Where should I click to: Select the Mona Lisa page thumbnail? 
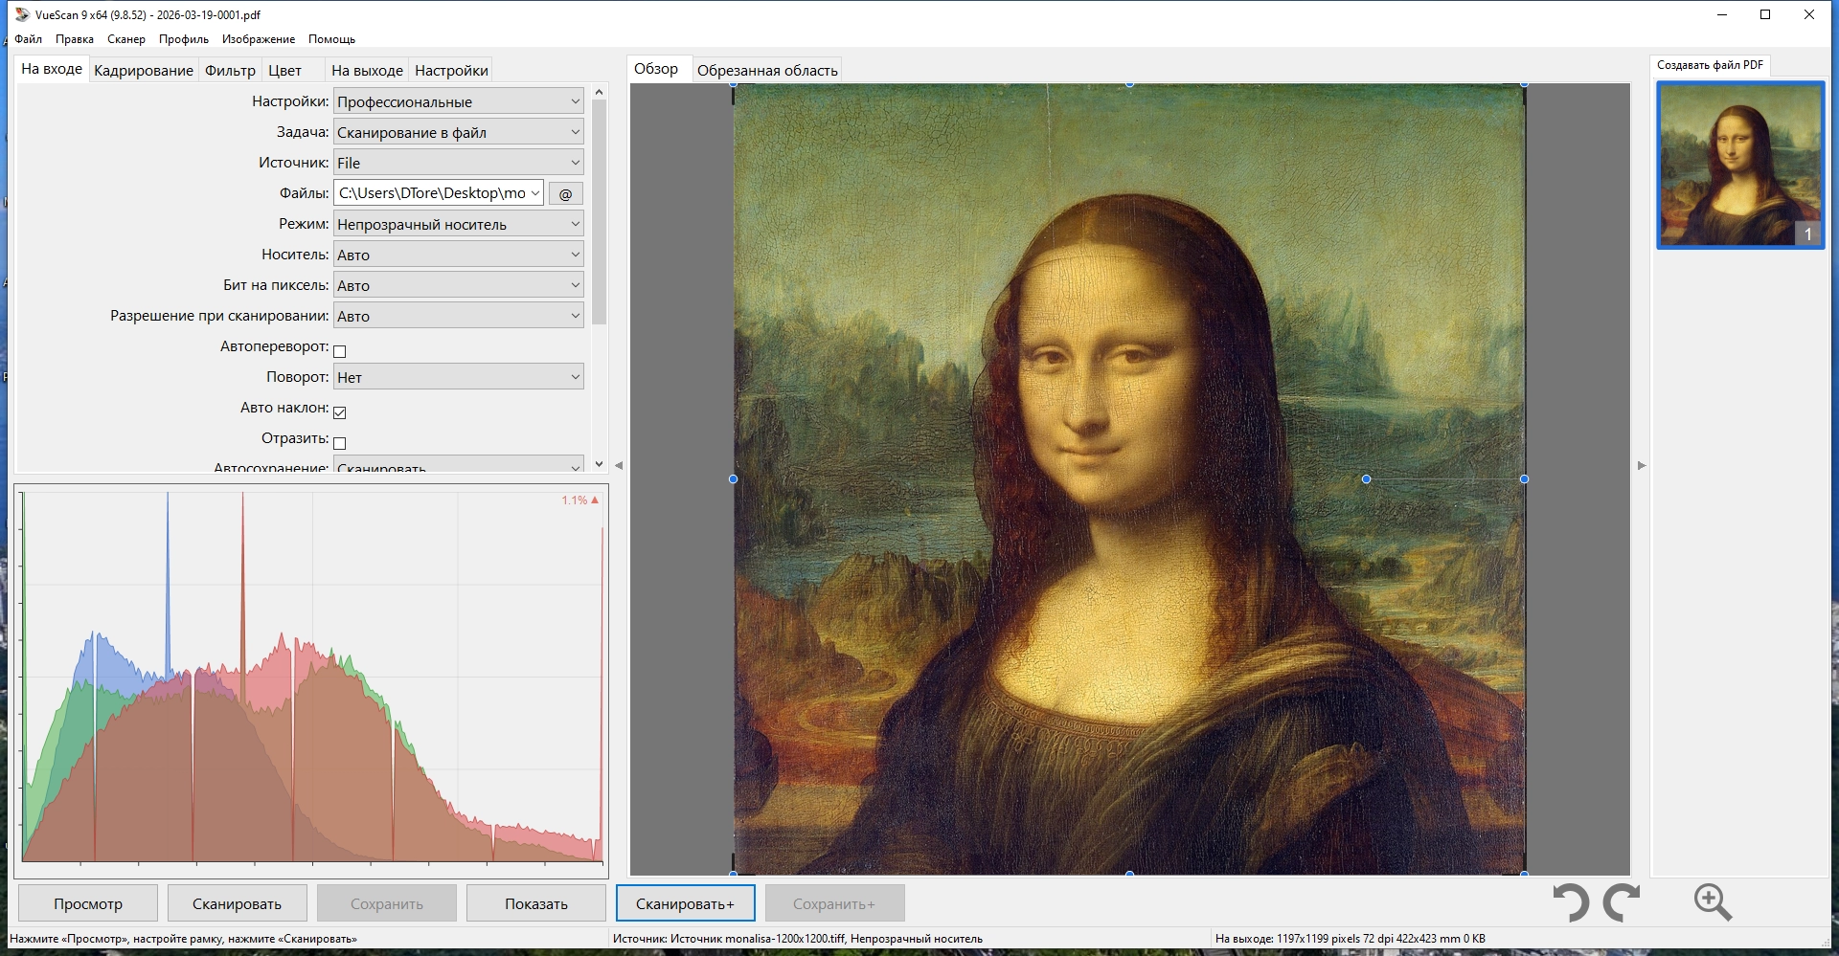1739,166
